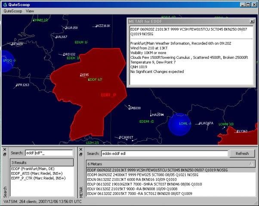Click the EDLW airport label on map
The image size is (259, 206).
81,42
